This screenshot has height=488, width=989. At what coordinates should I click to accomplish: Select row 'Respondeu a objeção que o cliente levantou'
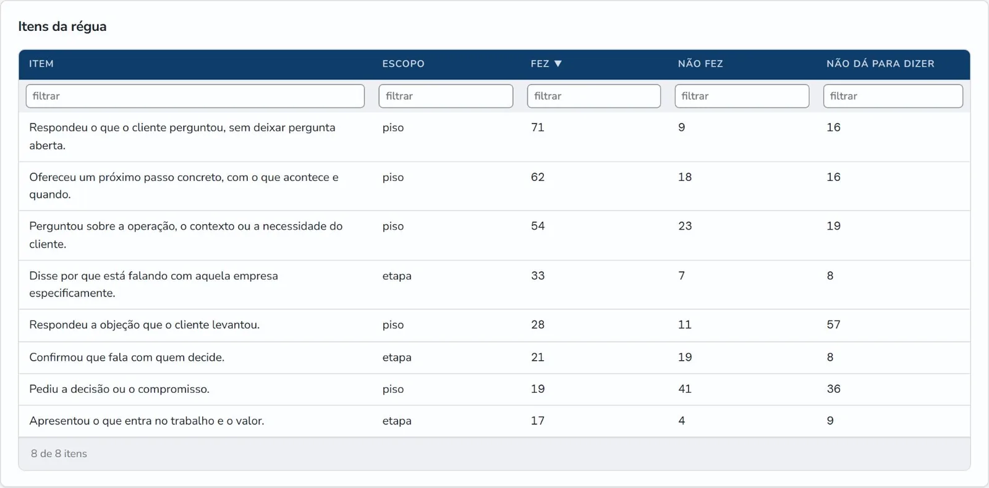click(x=494, y=326)
